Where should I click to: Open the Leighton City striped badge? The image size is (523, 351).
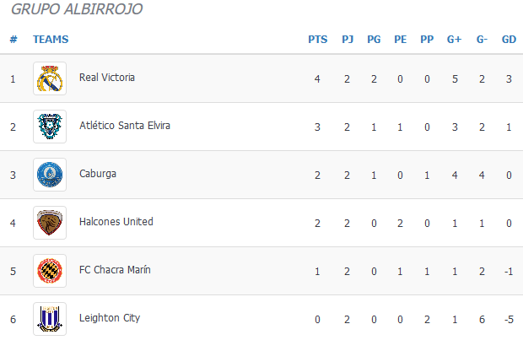50,319
